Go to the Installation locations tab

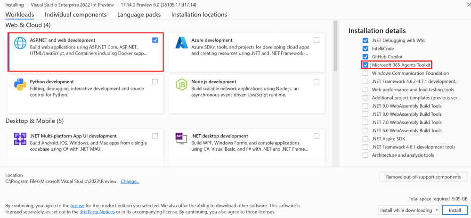click(x=199, y=15)
